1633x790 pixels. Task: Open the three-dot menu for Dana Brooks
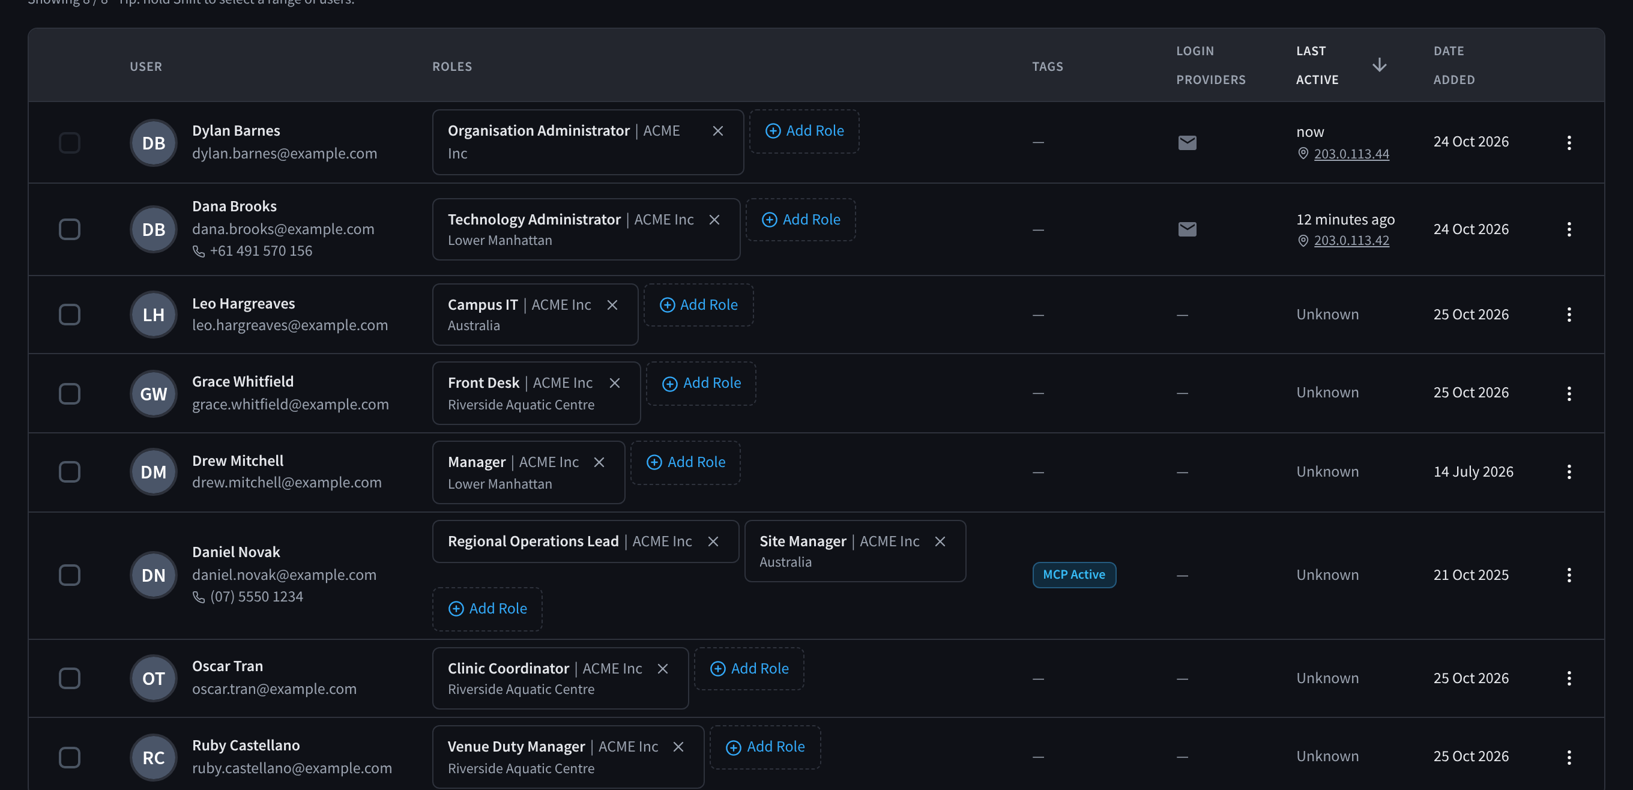[1569, 229]
